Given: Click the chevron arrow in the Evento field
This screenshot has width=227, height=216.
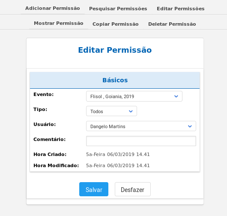Looking at the screenshot, I should click(x=176, y=96).
